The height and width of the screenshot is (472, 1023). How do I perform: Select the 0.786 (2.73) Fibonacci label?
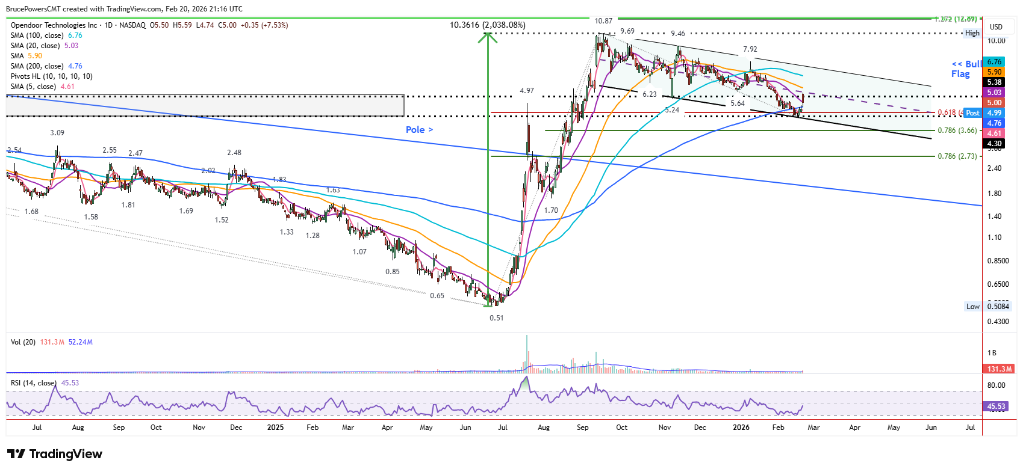click(957, 156)
